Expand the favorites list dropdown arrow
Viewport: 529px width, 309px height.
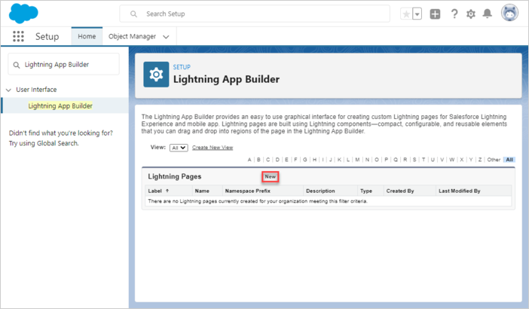417,14
